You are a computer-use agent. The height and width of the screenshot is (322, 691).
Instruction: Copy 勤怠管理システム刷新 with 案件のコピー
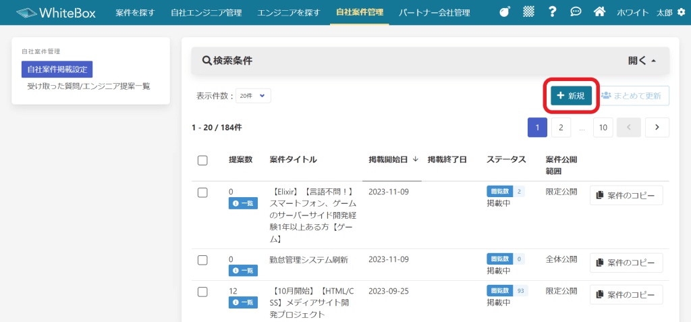tap(626, 263)
